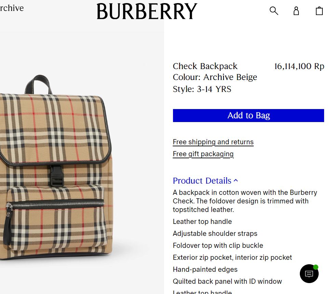Click the backpack description paragraph
The height and width of the screenshot is (294, 333).
tap(245, 201)
